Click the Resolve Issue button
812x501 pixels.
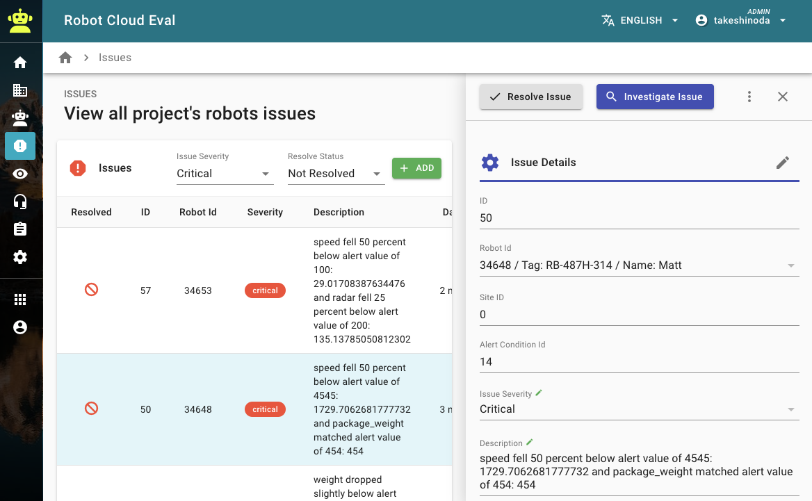(530, 97)
